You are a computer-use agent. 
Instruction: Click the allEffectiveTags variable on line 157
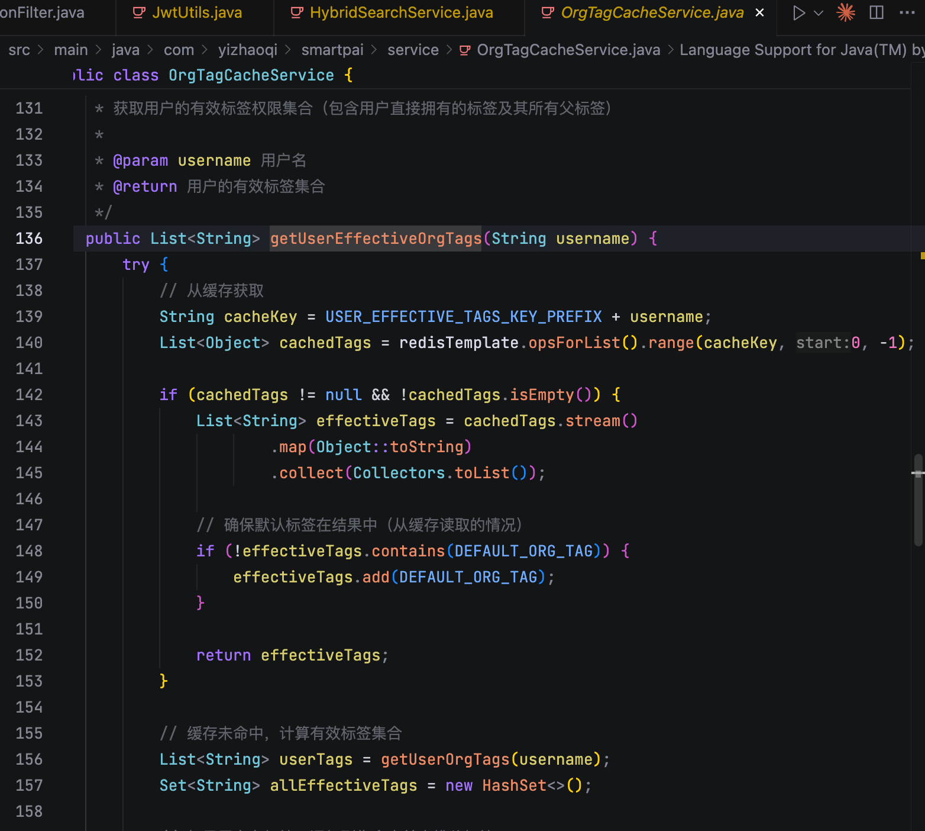click(x=344, y=785)
